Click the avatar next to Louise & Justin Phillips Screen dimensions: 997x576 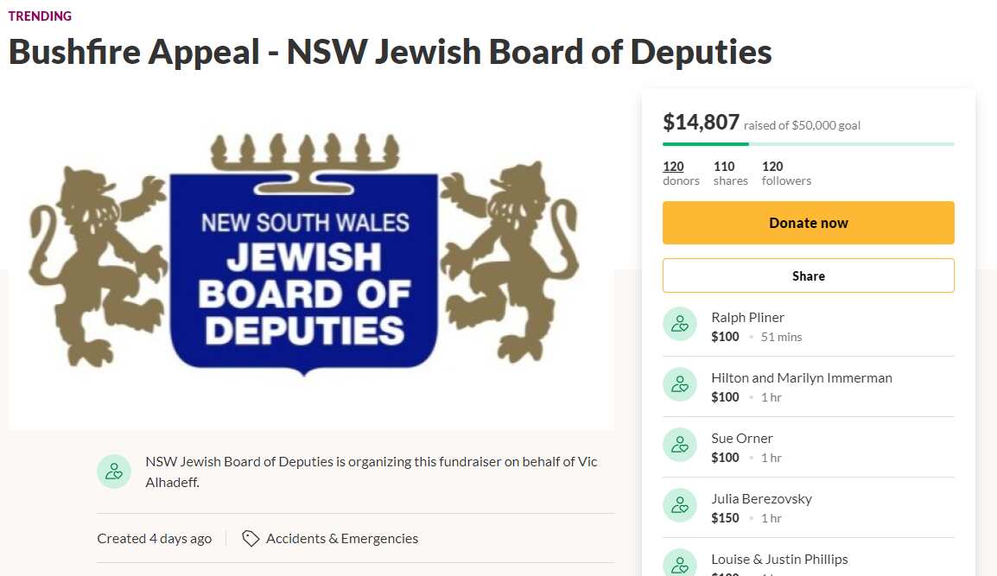point(680,563)
